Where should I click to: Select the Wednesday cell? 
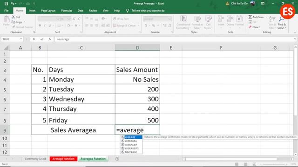(x=81, y=99)
